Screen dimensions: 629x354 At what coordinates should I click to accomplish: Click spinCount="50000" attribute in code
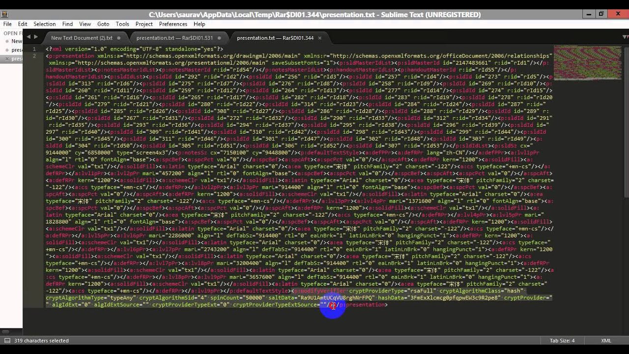point(236,298)
